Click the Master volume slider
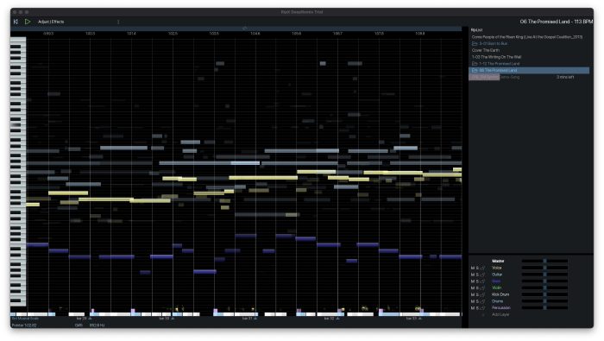 (x=544, y=262)
